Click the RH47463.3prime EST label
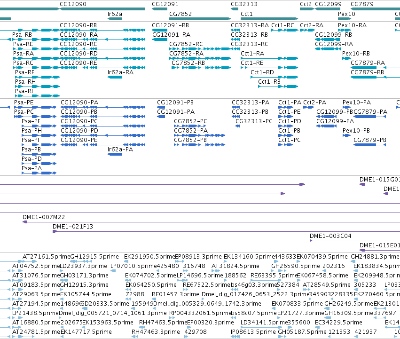The height and width of the screenshot is (339, 400). coord(156,332)
